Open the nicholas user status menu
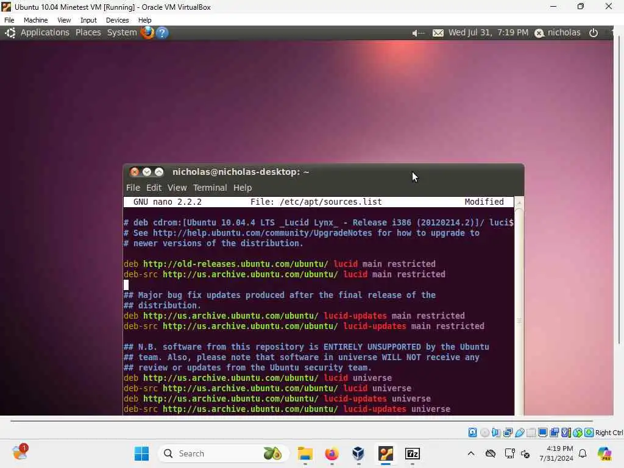This screenshot has height=468, width=624. click(557, 33)
